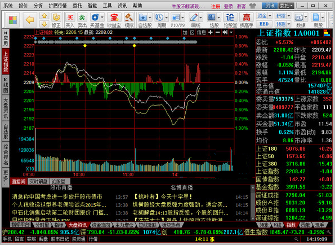This screenshot has width=335, height=245.
Task: Click the 卖出 (sell) toolbar icon
Action: [82, 20]
